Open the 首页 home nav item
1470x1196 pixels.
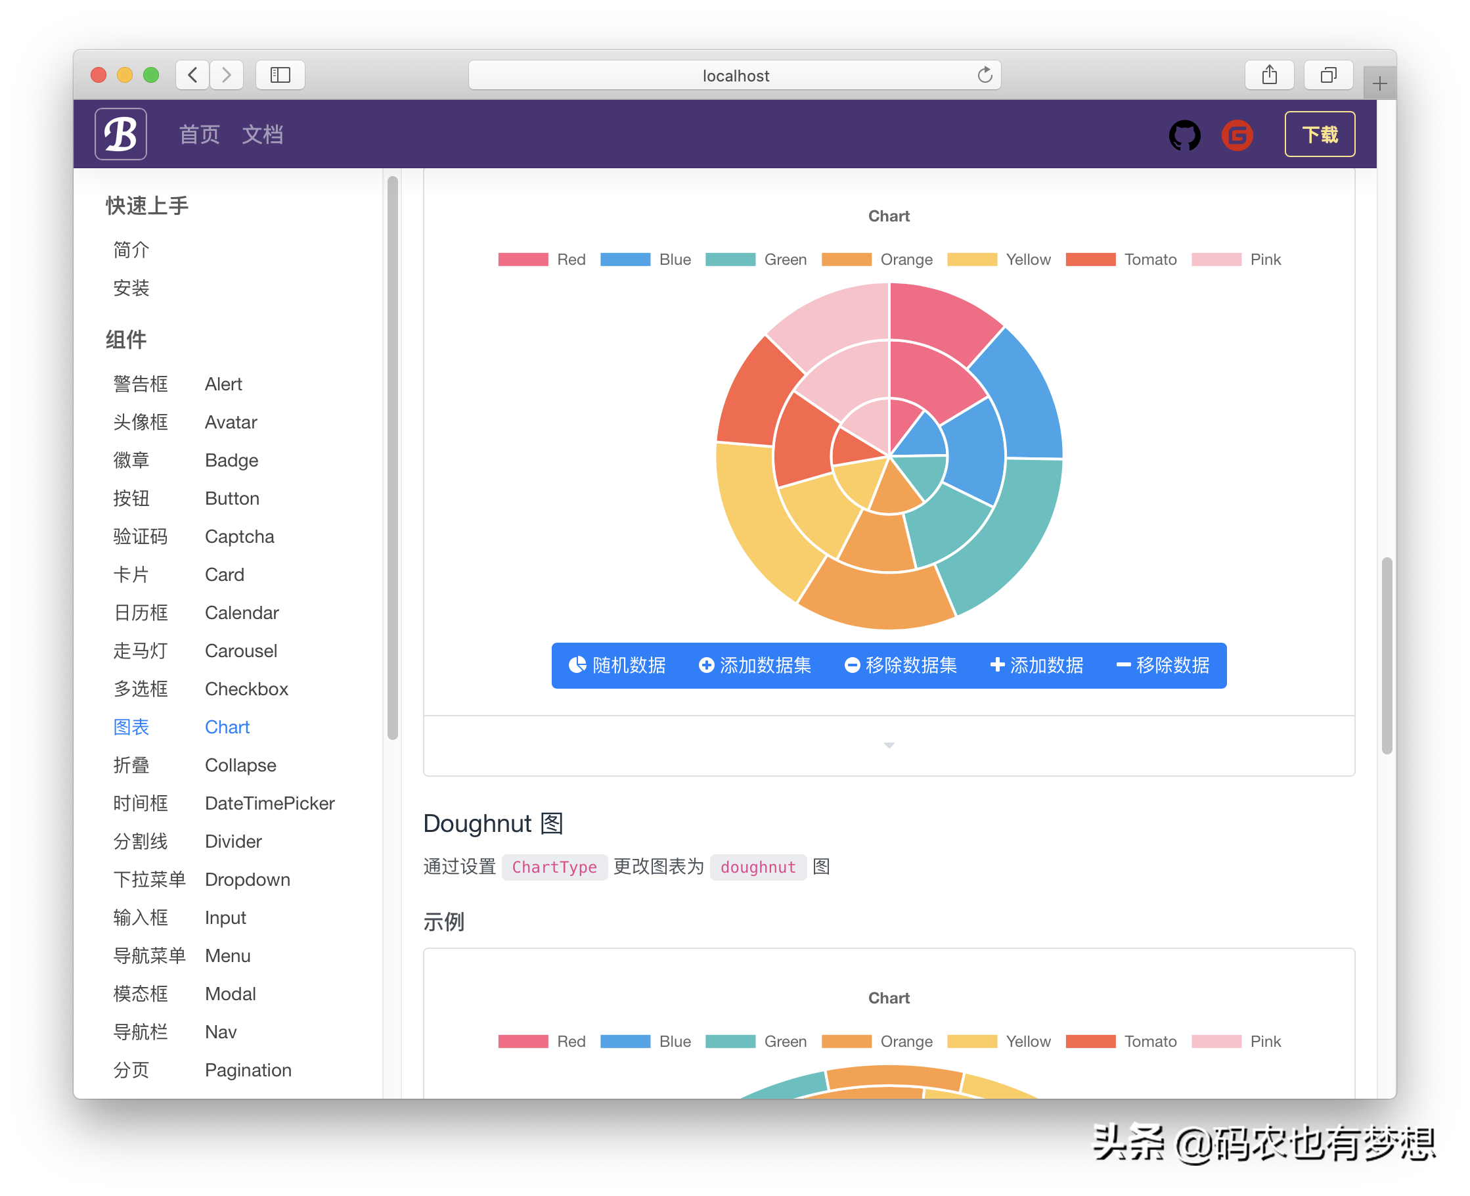199,134
